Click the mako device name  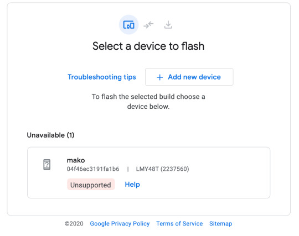[76, 160]
